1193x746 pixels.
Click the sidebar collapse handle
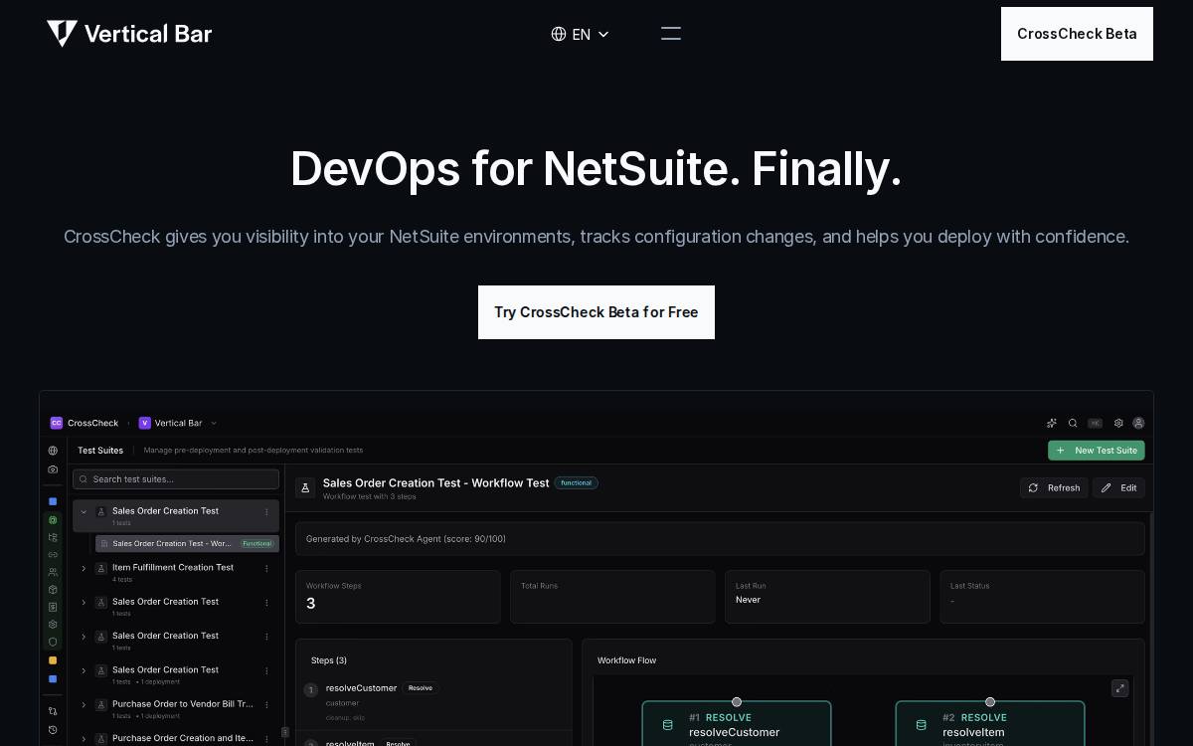click(285, 732)
